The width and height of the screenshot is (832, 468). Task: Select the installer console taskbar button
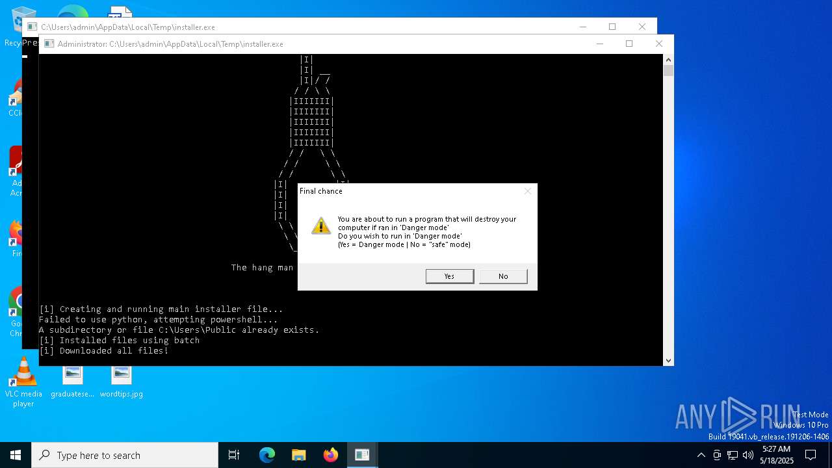click(x=362, y=455)
